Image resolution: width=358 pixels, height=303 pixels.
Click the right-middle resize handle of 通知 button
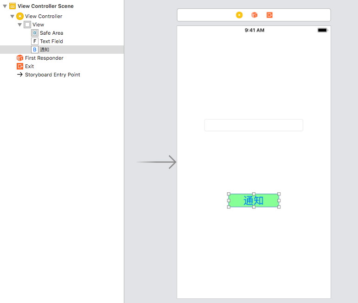point(279,201)
